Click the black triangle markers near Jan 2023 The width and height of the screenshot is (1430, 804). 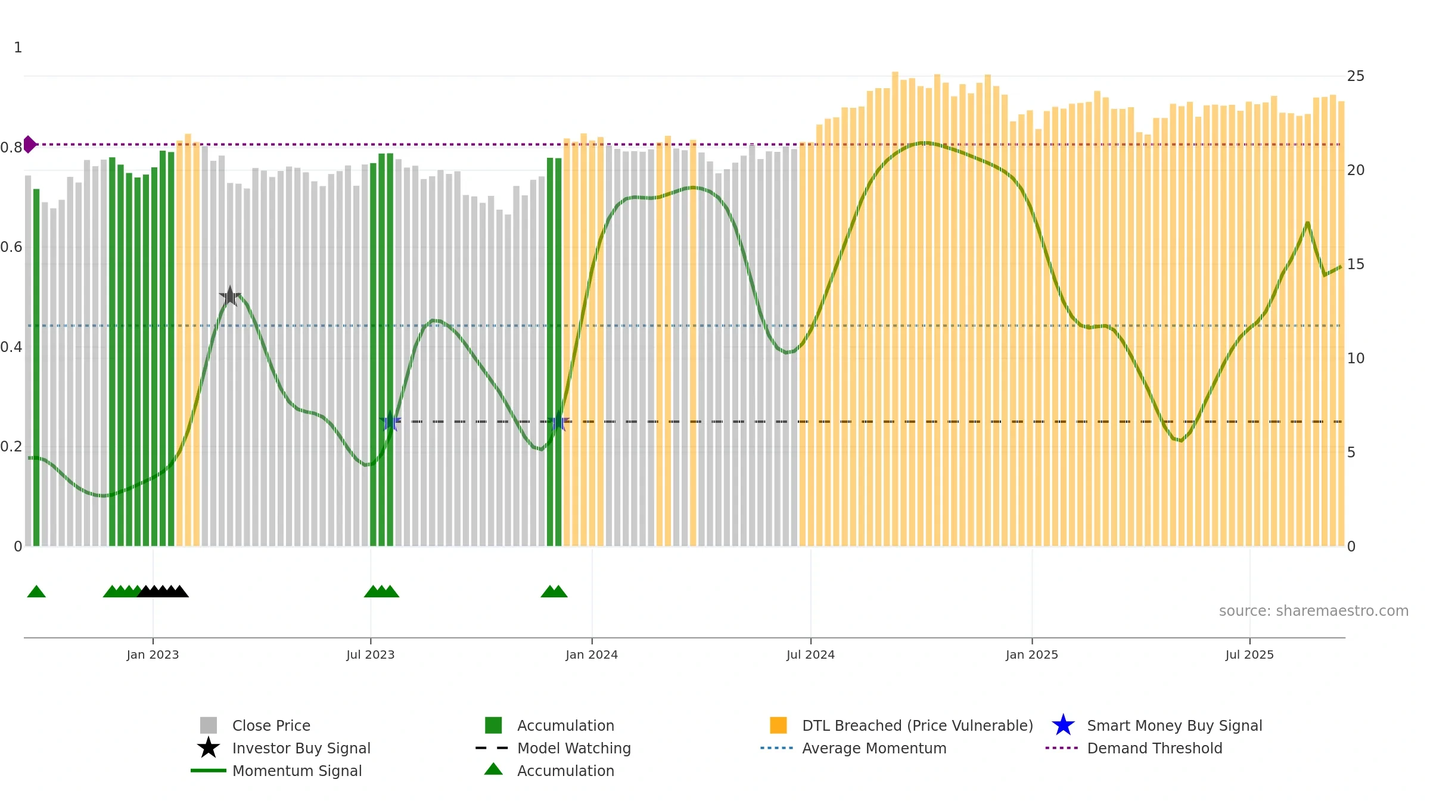[163, 591]
